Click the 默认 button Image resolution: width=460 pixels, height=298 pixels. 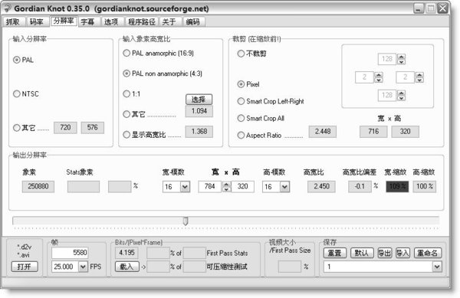point(362,253)
